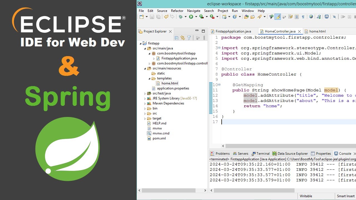The height and width of the screenshot is (200, 356).
Task: Open the Run configurations dropdown arrow
Action: point(196,17)
